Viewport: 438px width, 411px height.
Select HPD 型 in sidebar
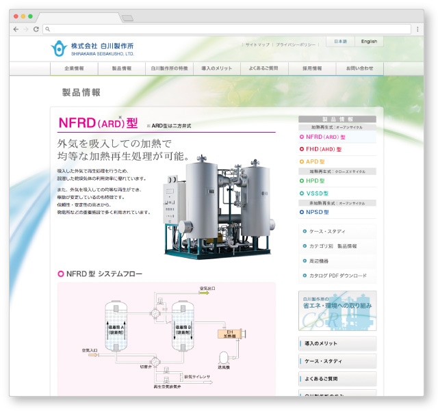point(337,181)
